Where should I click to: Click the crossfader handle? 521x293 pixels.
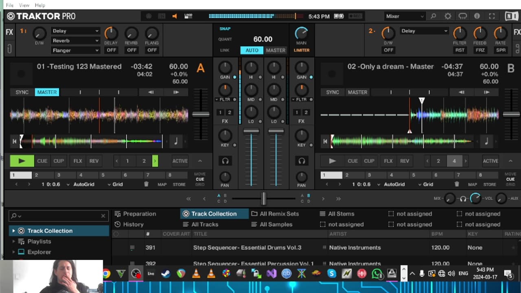(x=263, y=199)
